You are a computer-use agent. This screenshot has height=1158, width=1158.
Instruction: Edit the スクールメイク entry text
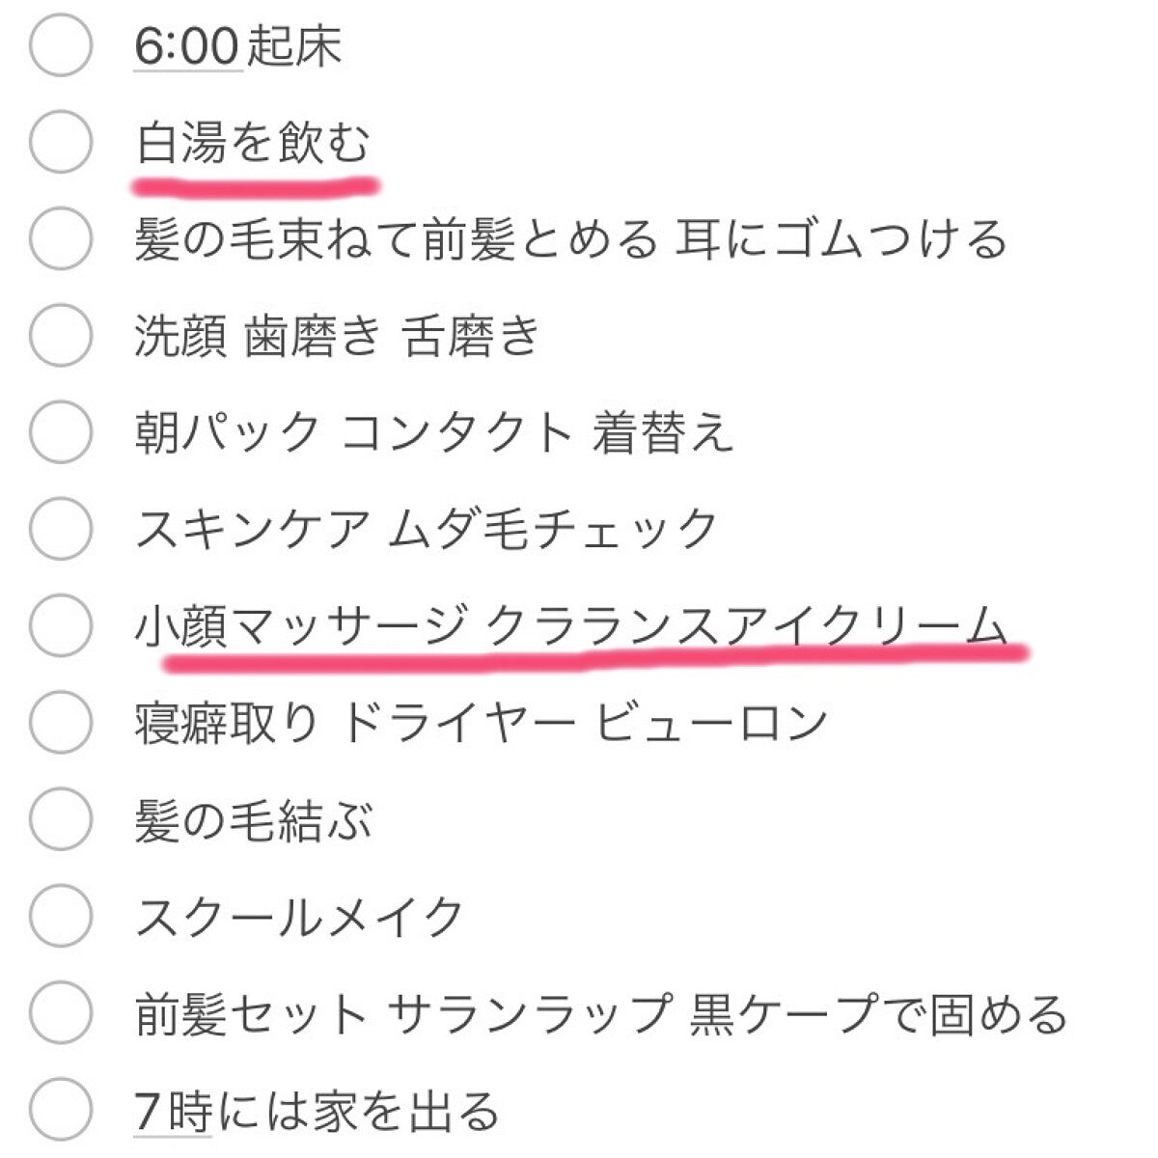coord(299,917)
